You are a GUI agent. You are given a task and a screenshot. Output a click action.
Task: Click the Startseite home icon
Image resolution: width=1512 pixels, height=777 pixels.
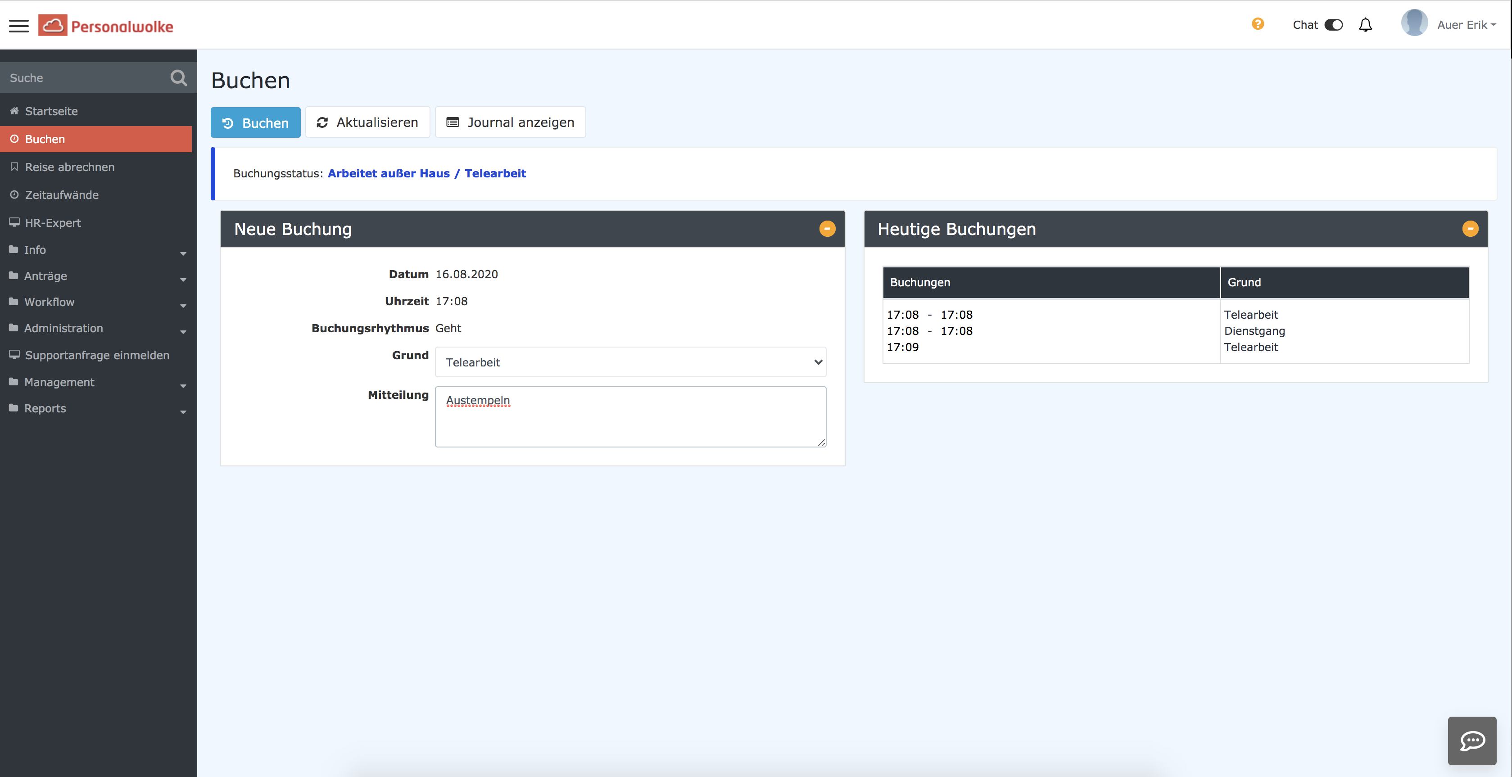tap(14, 111)
